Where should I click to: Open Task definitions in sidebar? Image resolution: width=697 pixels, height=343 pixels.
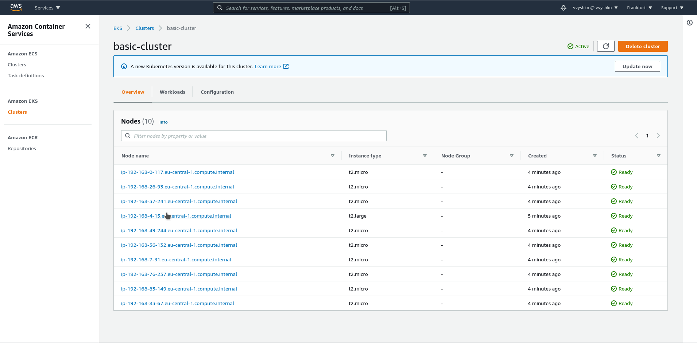(x=26, y=75)
